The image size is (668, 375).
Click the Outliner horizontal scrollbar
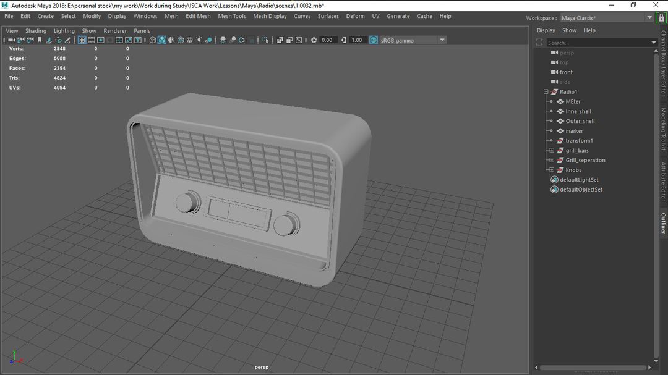tap(593, 368)
